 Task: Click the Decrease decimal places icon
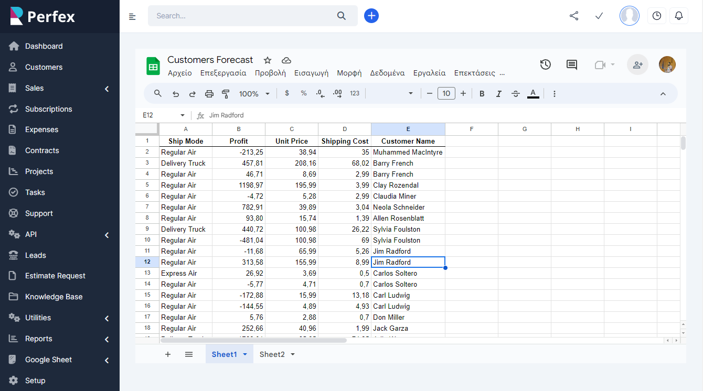pyautogui.click(x=320, y=93)
